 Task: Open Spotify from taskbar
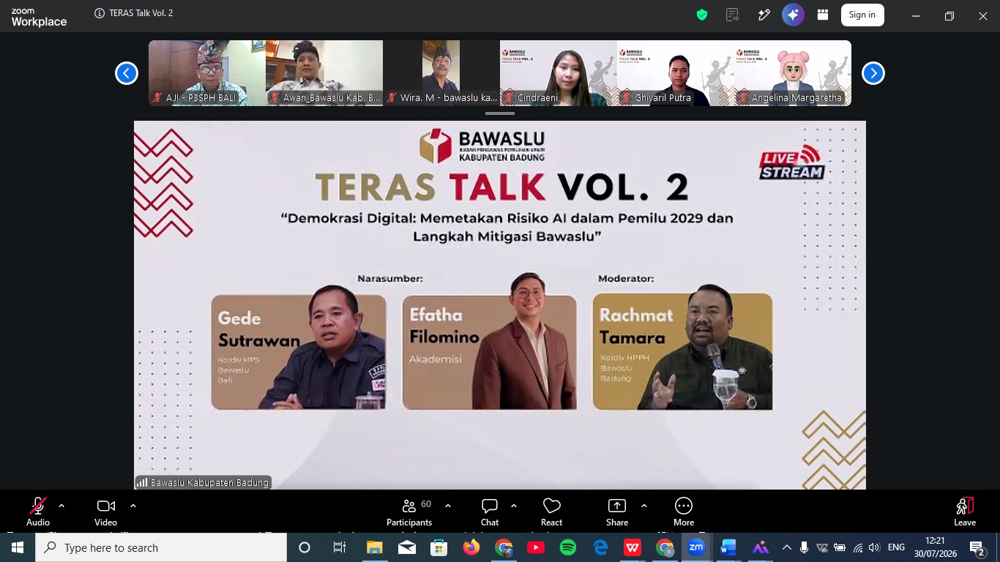pyautogui.click(x=567, y=547)
